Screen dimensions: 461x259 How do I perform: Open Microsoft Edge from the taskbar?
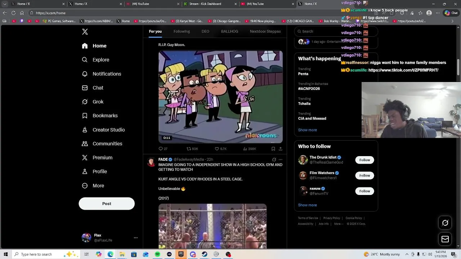pos(110,254)
